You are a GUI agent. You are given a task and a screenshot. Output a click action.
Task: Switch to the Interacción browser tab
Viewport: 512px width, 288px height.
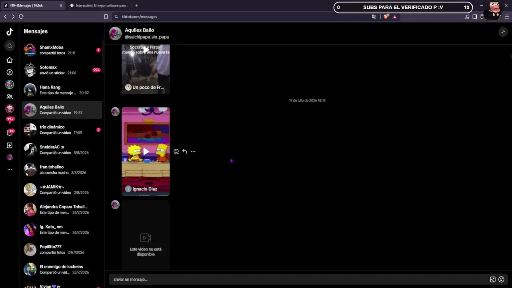99,6
